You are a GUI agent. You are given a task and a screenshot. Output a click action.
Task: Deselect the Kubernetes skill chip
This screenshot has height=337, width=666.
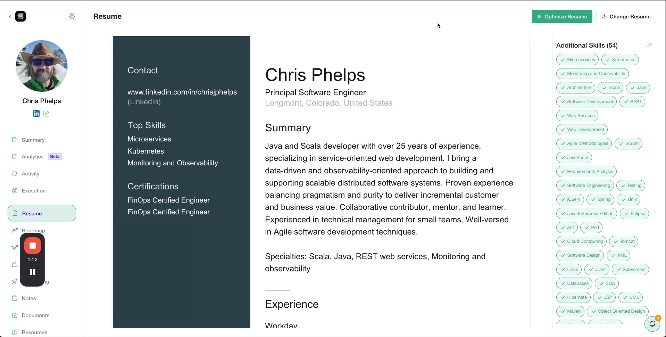coord(620,59)
